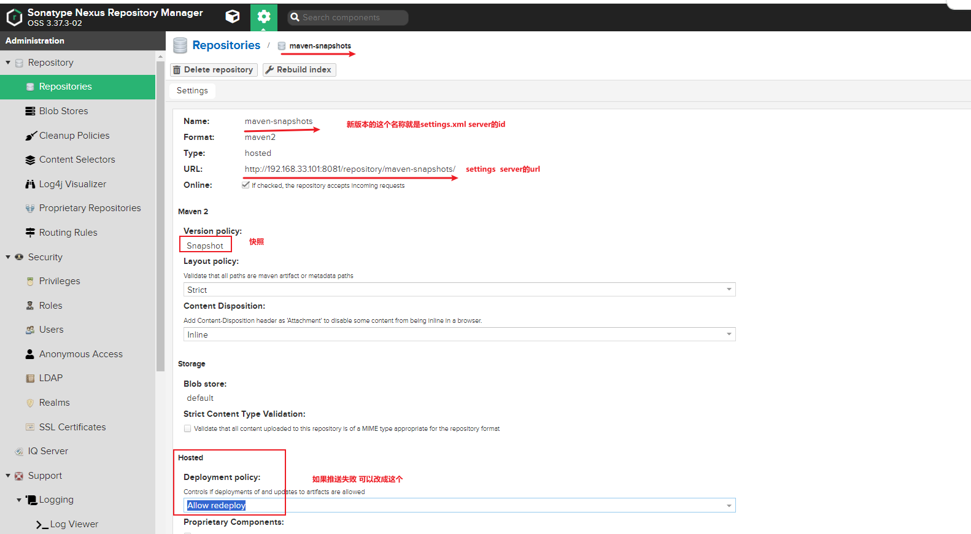Click the Rebuild index button
The height and width of the screenshot is (534, 971).
(x=299, y=70)
